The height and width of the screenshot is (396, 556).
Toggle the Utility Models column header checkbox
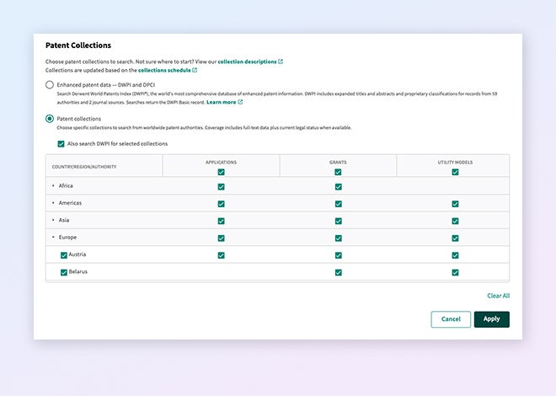[x=455, y=171]
